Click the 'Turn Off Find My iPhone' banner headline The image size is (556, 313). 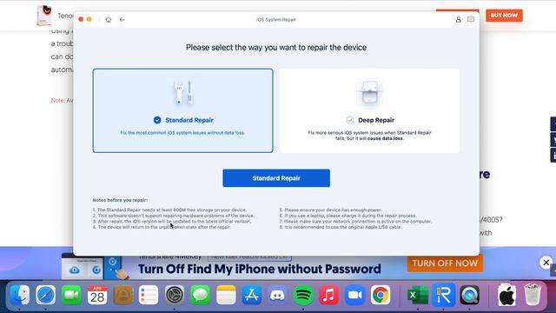(260, 269)
